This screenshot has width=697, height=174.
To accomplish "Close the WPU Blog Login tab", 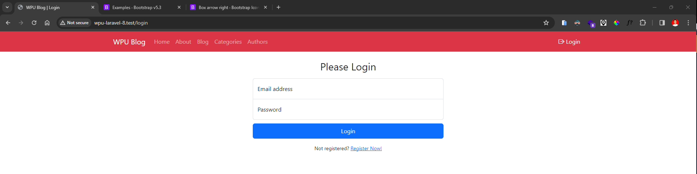I will click(x=93, y=7).
